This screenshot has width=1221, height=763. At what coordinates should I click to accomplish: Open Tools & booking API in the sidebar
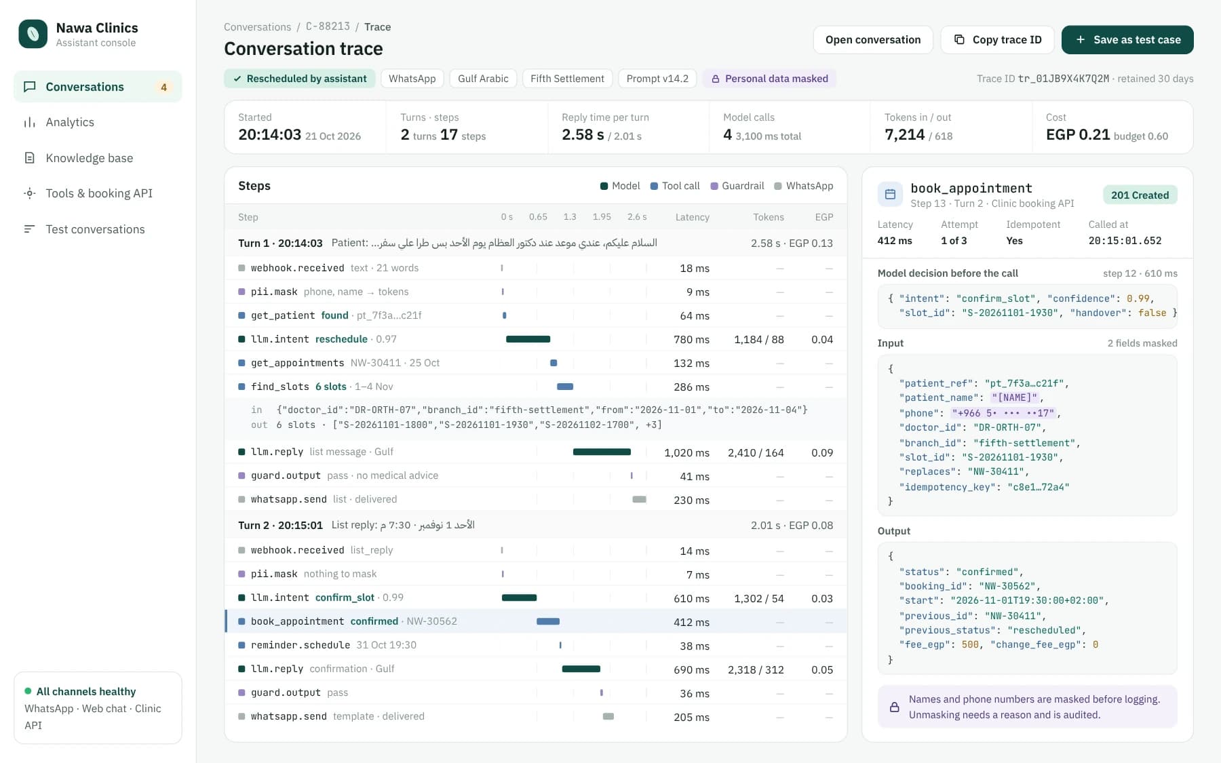click(x=98, y=193)
